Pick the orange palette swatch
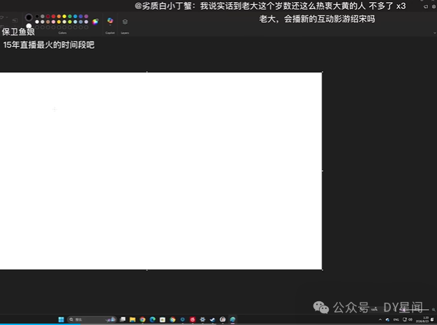Viewport: 437px width, 325px height. [x=59, y=17]
